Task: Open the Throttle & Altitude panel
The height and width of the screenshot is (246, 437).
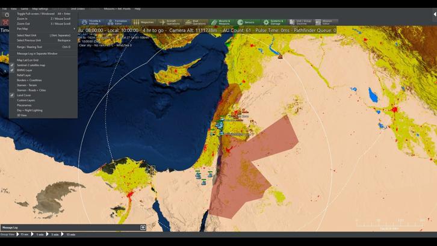Action: tap(91, 22)
